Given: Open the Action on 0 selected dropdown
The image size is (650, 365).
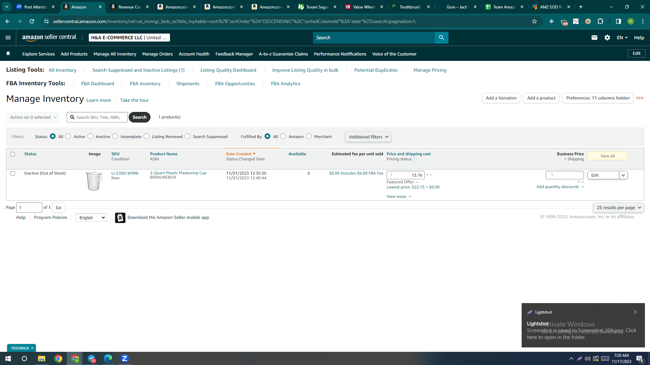Looking at the screenshot, I should pos(33,117).
